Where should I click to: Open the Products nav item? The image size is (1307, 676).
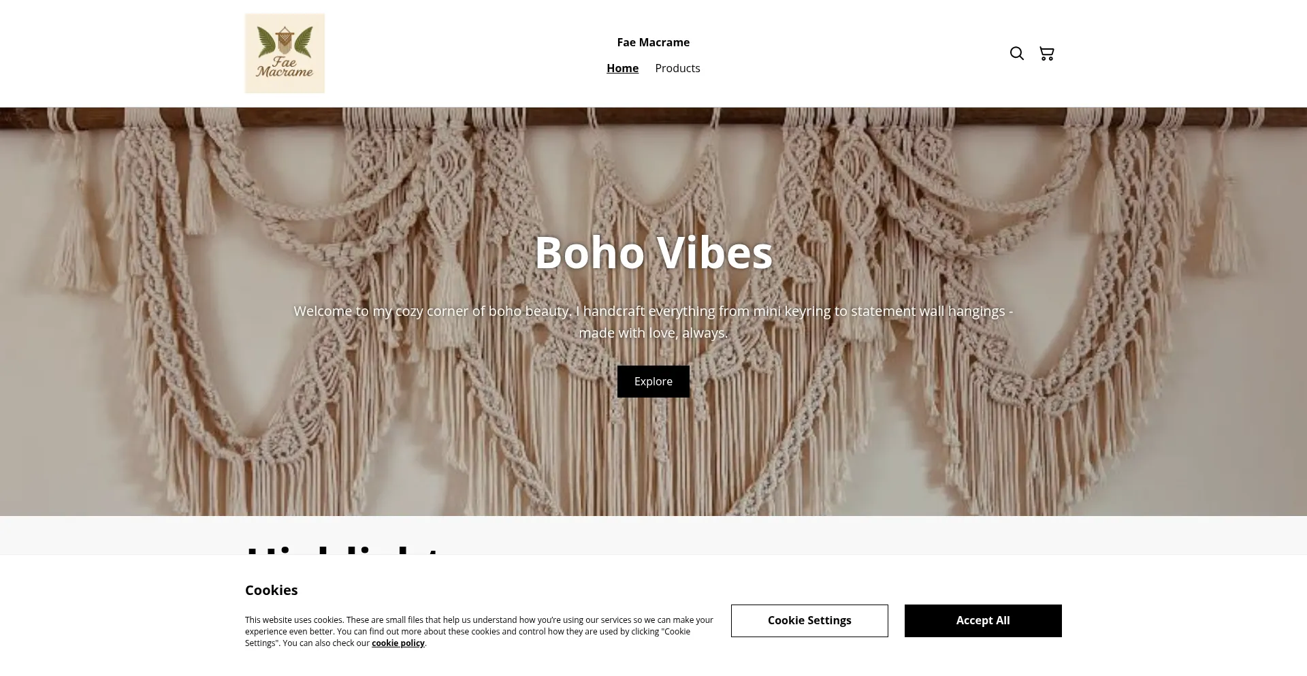[x=677, y=68]
